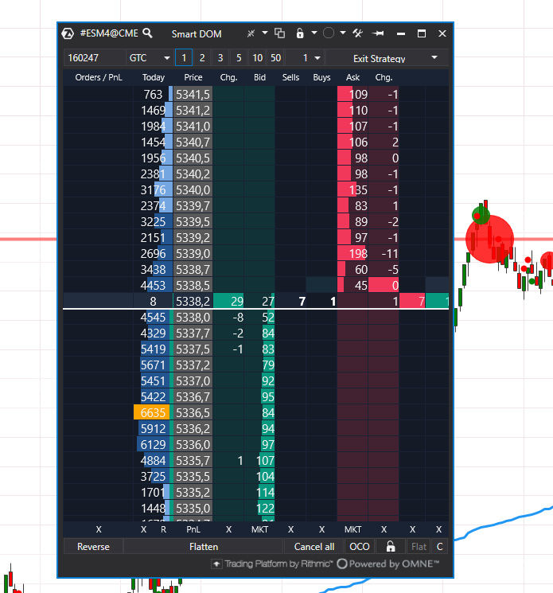Screen dimensions: 553x593
Task: Click the Flatten button
Action: pos(204,547)
